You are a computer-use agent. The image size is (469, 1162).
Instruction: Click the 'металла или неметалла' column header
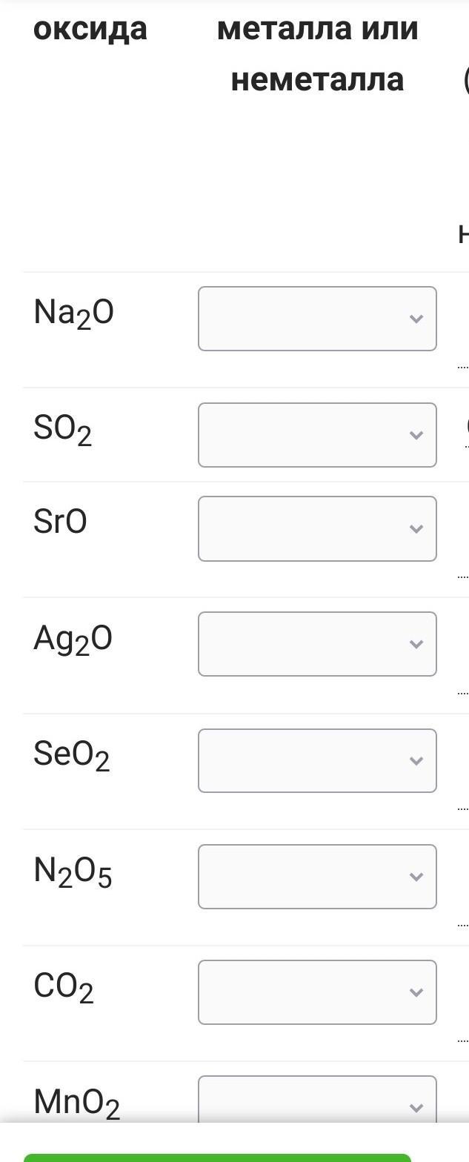[x=317, y=54]
